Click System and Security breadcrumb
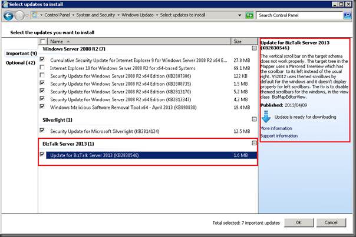 tap(95, 15)
